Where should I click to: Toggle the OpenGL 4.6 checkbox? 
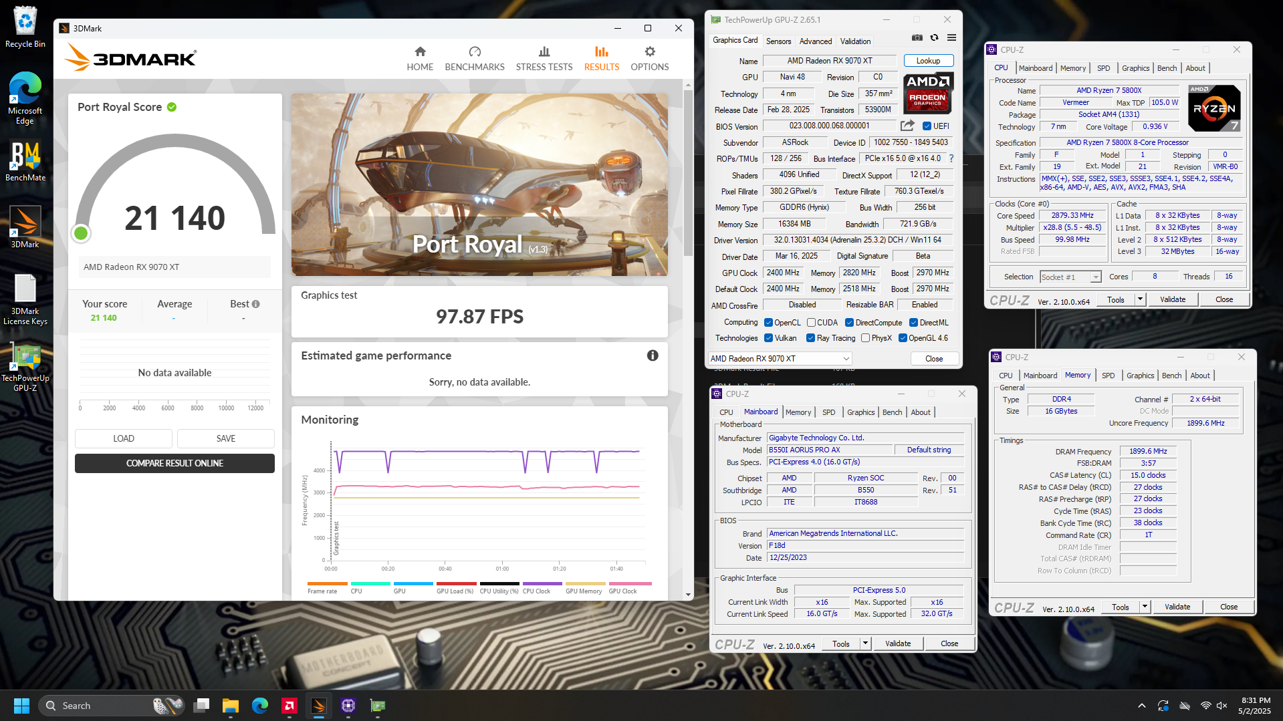click(903, 338)
